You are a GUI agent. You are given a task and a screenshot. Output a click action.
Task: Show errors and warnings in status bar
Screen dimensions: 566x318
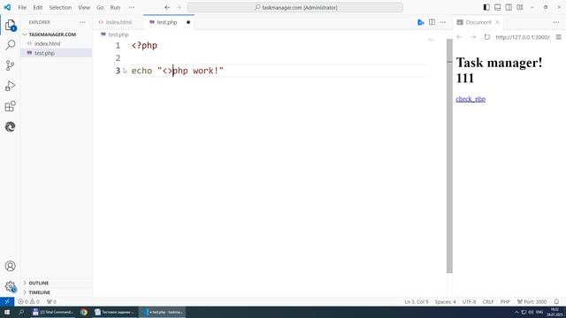click(28, 301)
